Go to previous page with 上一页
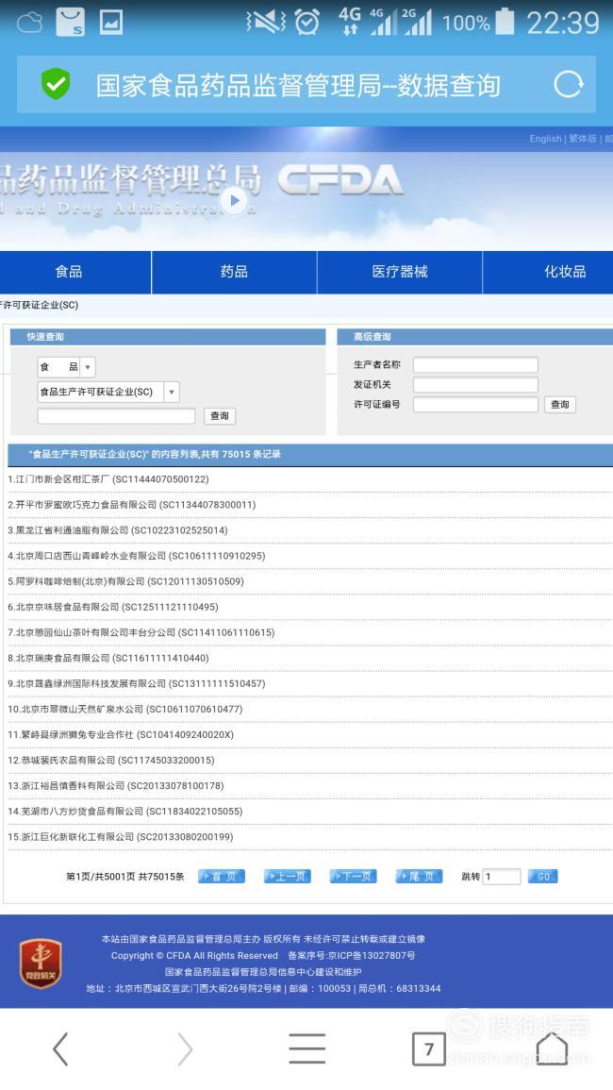 287,877
